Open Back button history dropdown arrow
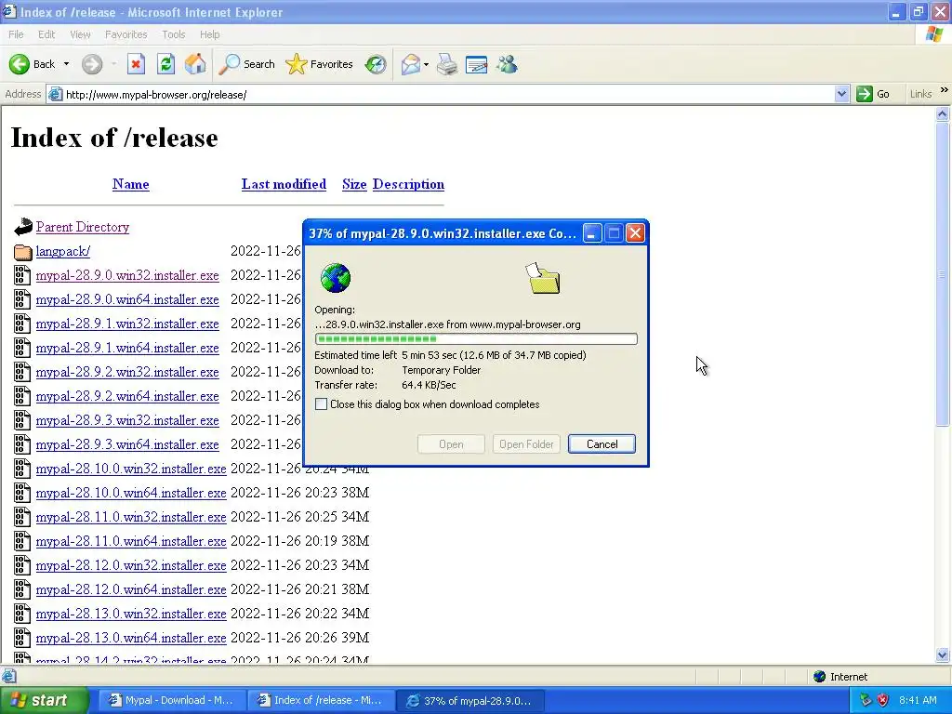Viewport: 952px width, 714px height. click(x=66, y=64)
